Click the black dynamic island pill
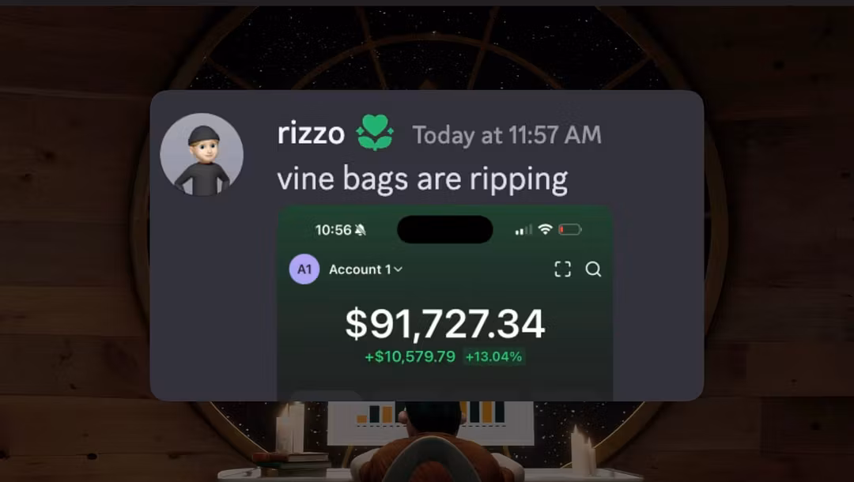 (x=445, y=229)
